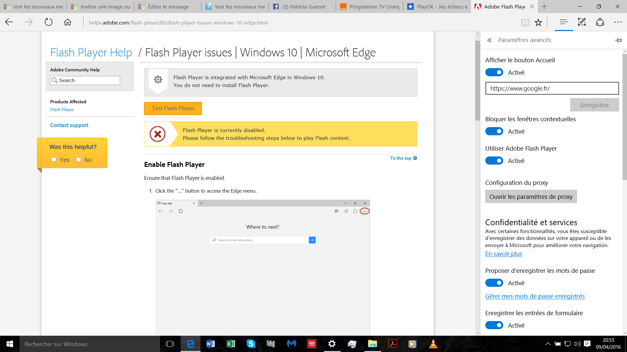This screenshot has width=627, height=352.
Task: Open reading view book icon
Action: click(x=525, y=22)
